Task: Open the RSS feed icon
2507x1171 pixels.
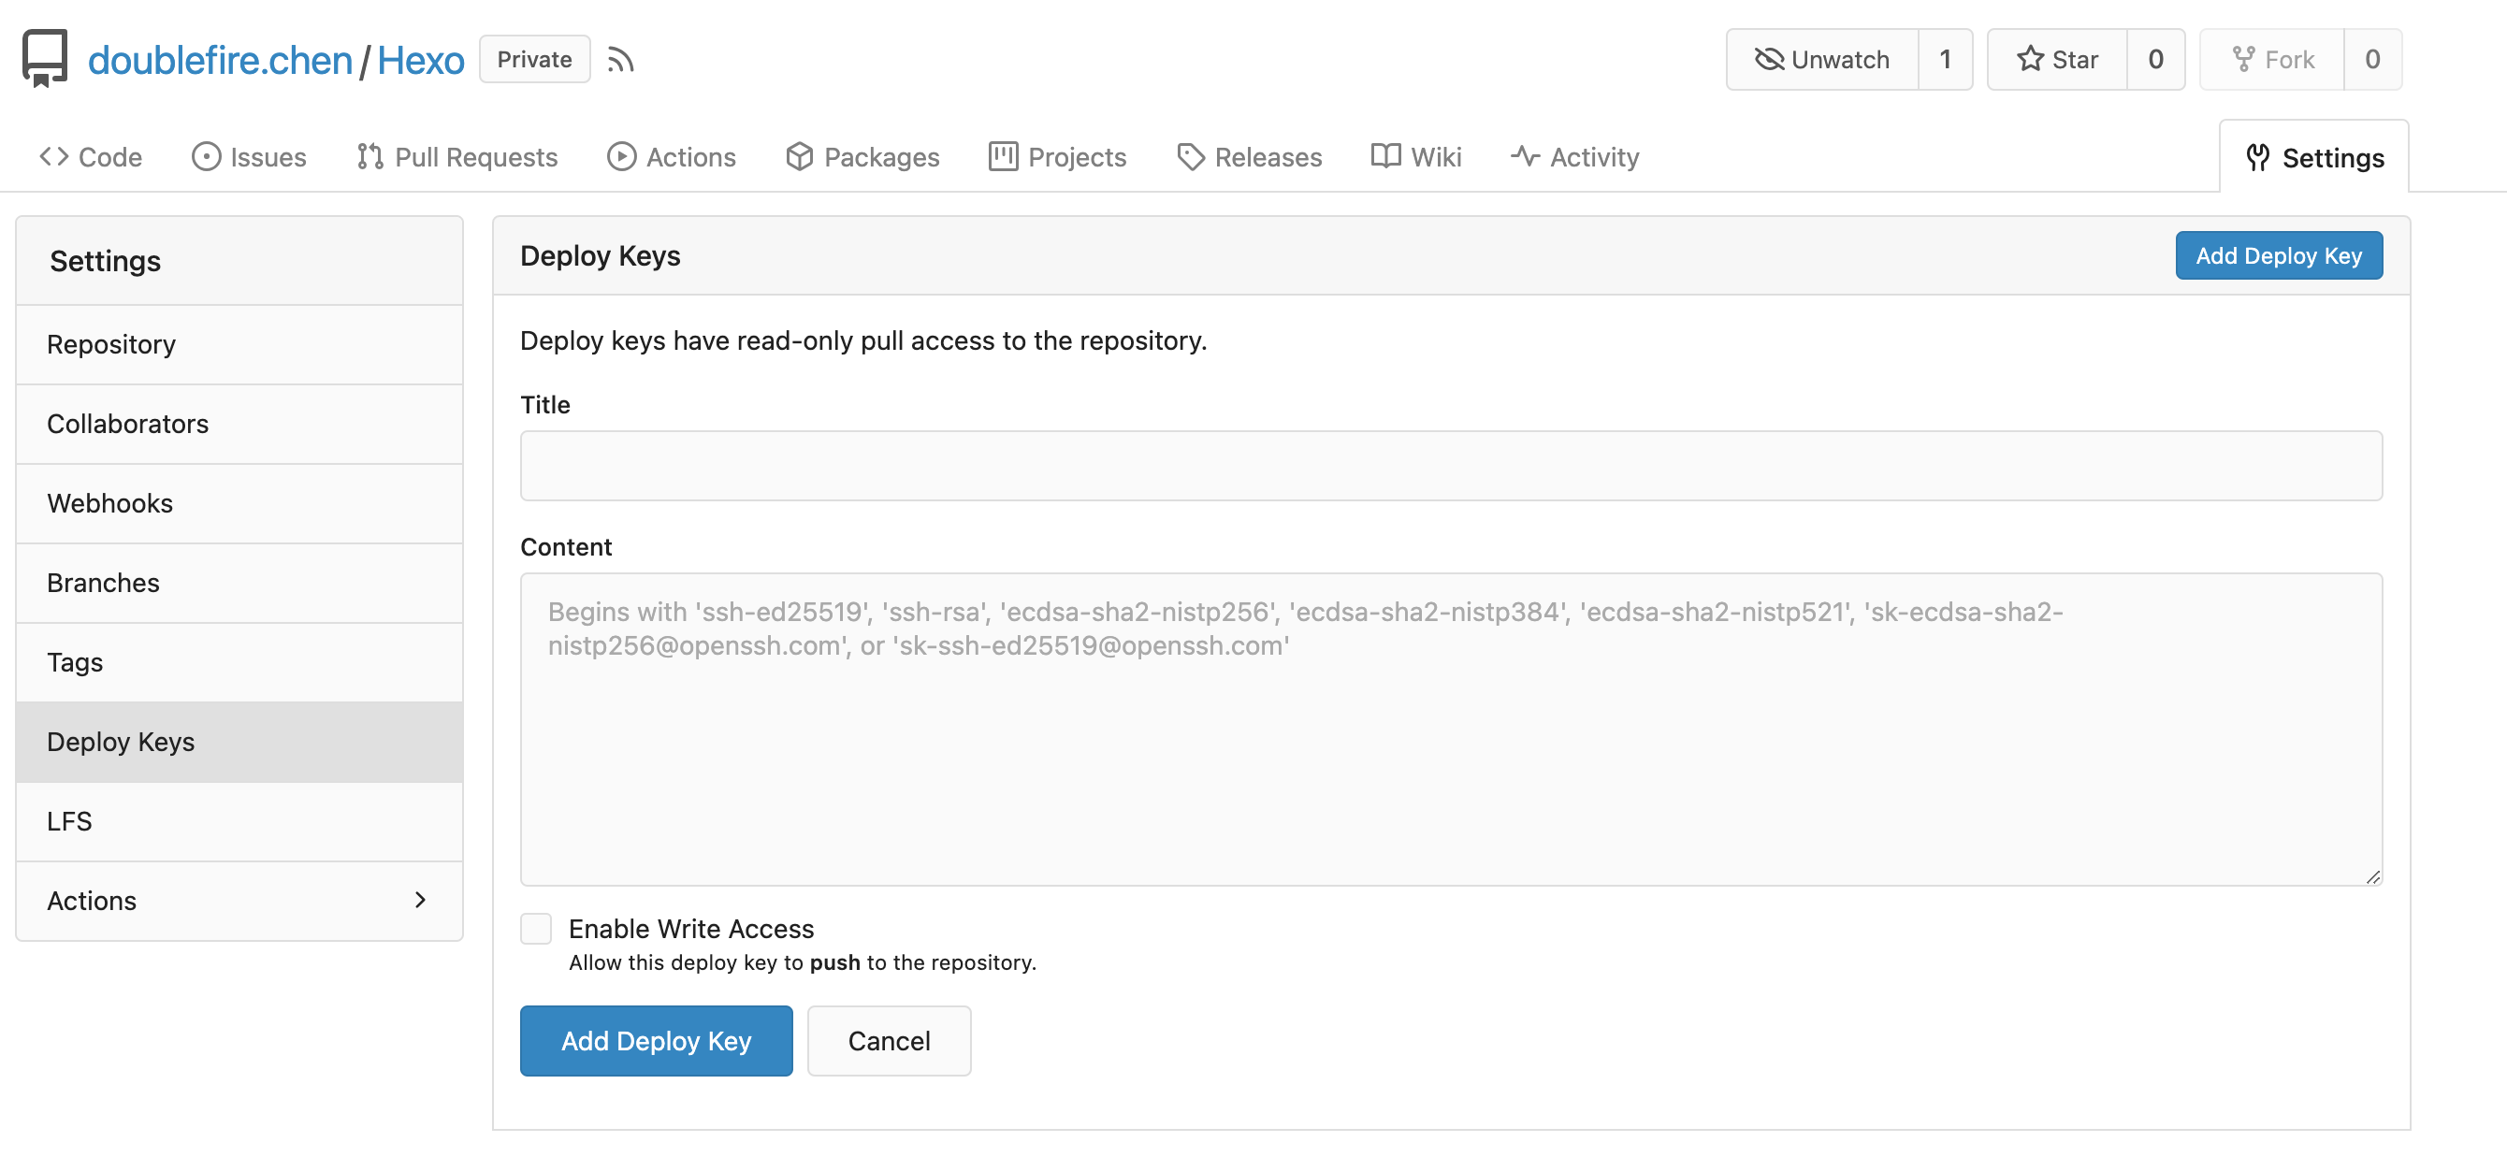Action: coord(620,61)
